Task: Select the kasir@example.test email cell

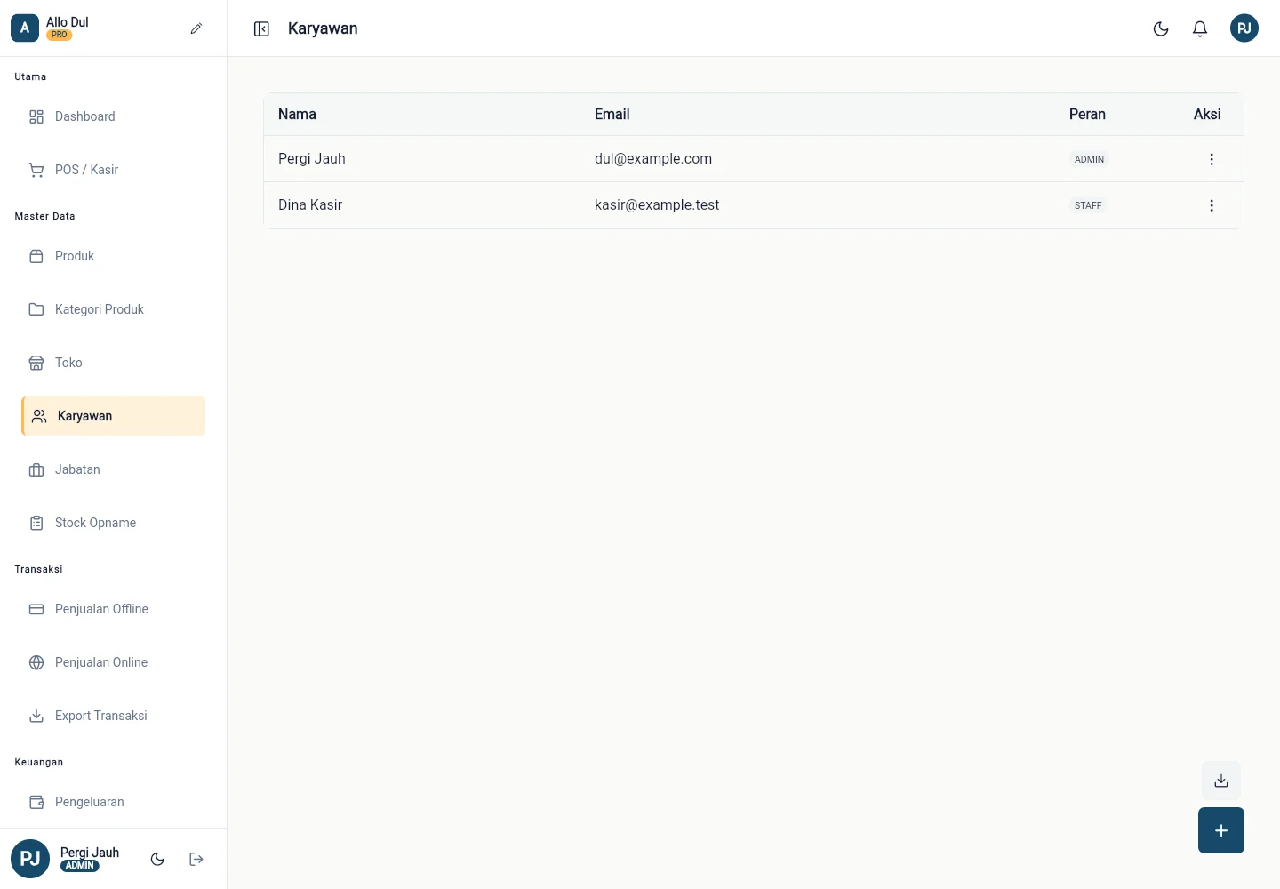Action: click(657, 205)
